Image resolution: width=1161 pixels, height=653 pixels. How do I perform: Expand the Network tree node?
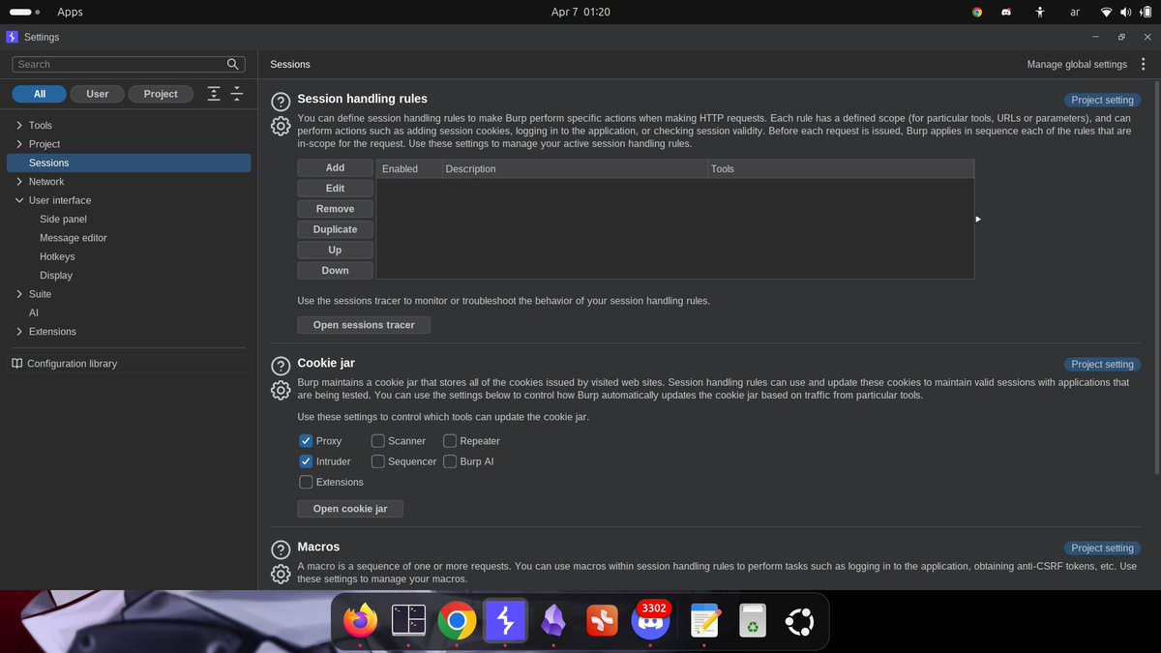pyautogui.click(x=19, y=182)
